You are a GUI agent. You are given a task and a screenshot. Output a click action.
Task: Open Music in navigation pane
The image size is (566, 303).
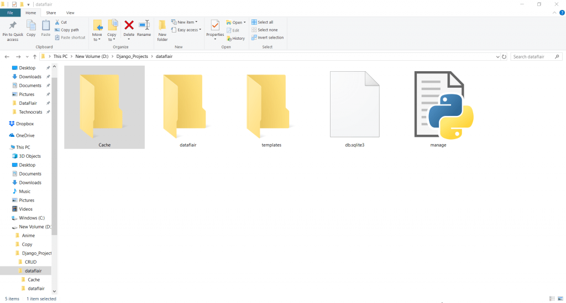tap(22, 192)
